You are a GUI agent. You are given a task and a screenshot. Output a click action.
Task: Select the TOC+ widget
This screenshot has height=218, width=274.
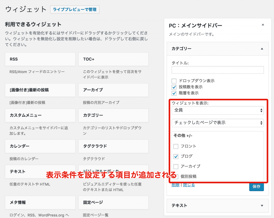click(x=113, y=59)
